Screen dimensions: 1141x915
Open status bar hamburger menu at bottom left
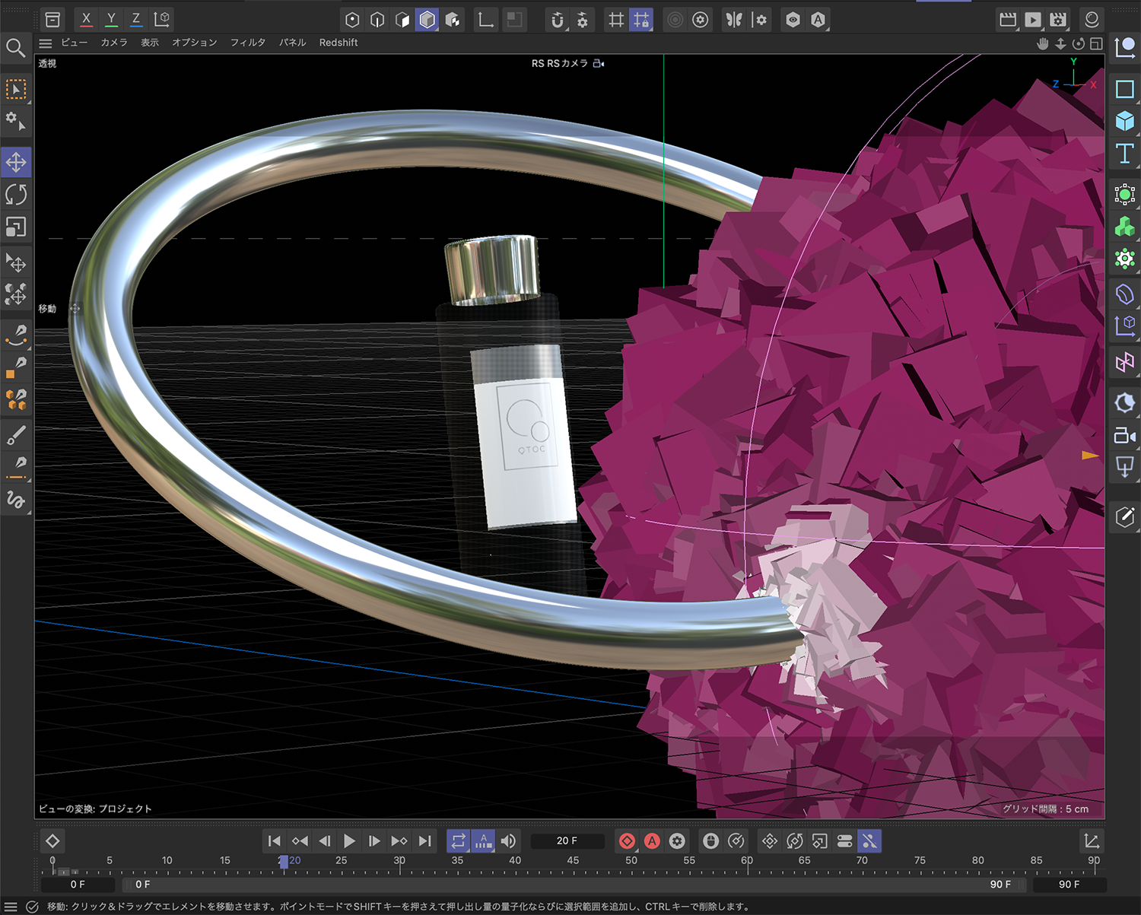[x=11, y=907]
